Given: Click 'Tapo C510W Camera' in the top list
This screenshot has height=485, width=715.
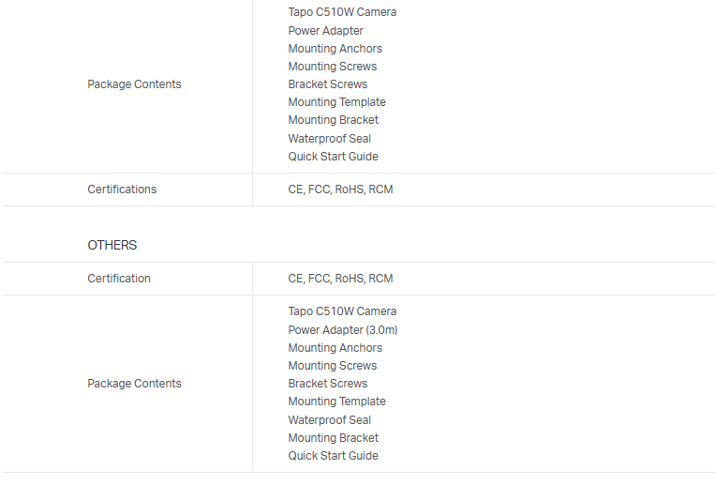Looking at the screenshot, I should 342,12.
